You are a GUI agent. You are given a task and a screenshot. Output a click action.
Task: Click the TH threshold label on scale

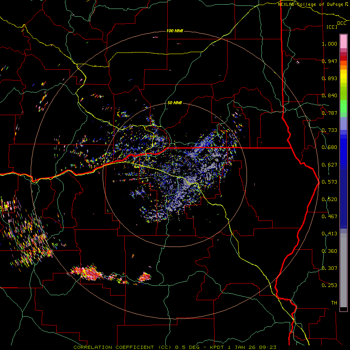tap(334, 303)
